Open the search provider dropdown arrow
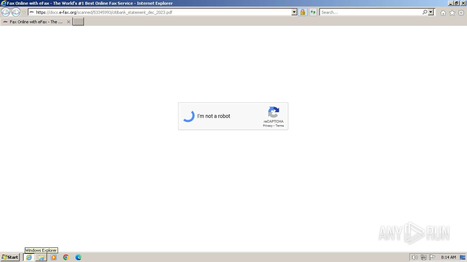The height and width of the screenshot is (262, 467). pos(431,12)
